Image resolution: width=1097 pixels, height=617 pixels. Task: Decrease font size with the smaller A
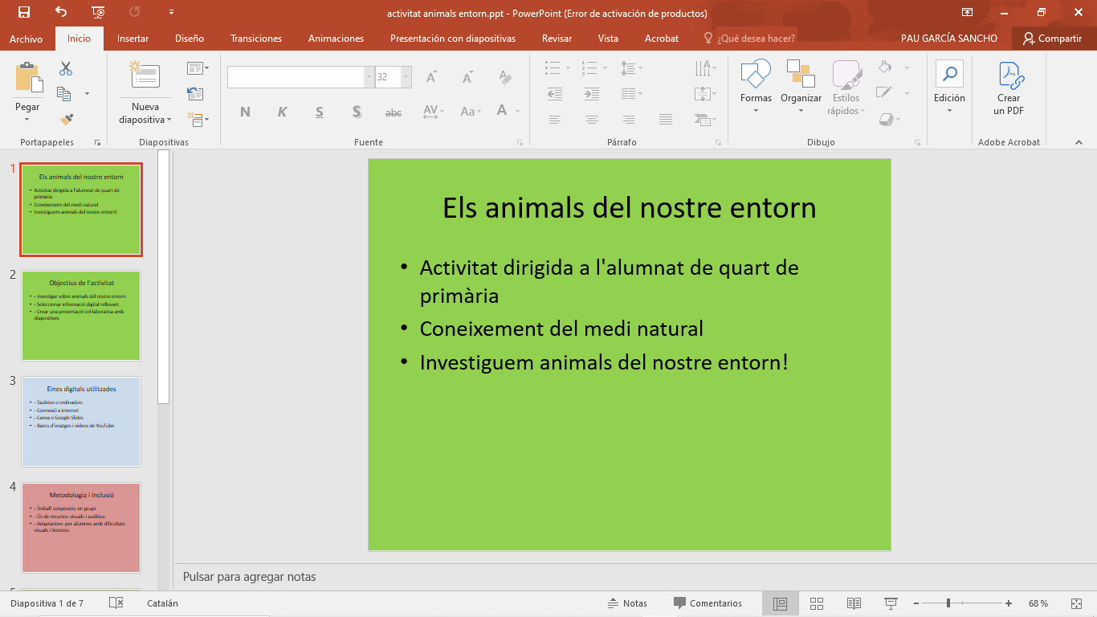[x=467, y=77]
